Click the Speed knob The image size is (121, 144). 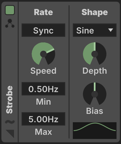point(43,54)
